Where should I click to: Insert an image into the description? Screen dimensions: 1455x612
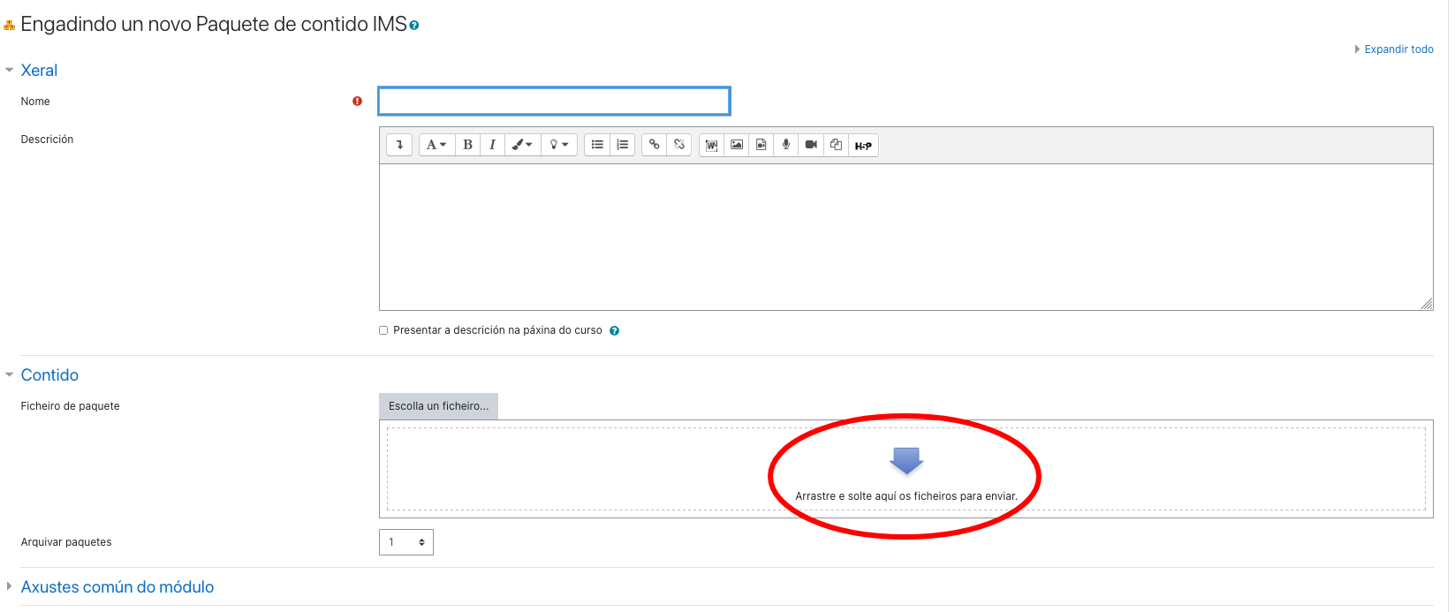coord(736,145)
